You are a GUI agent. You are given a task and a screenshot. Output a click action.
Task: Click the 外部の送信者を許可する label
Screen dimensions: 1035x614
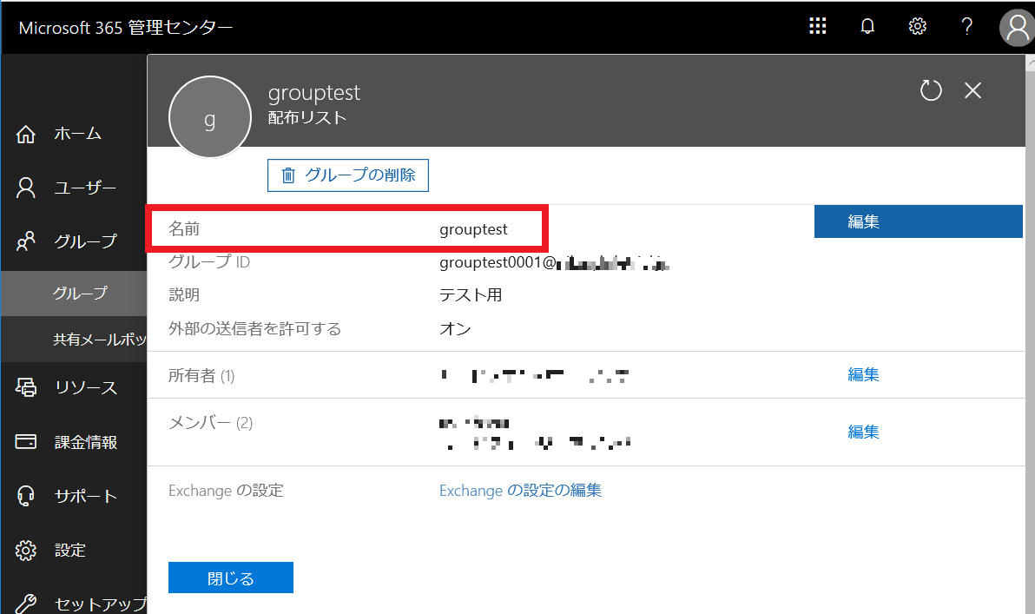pos(254,329)
